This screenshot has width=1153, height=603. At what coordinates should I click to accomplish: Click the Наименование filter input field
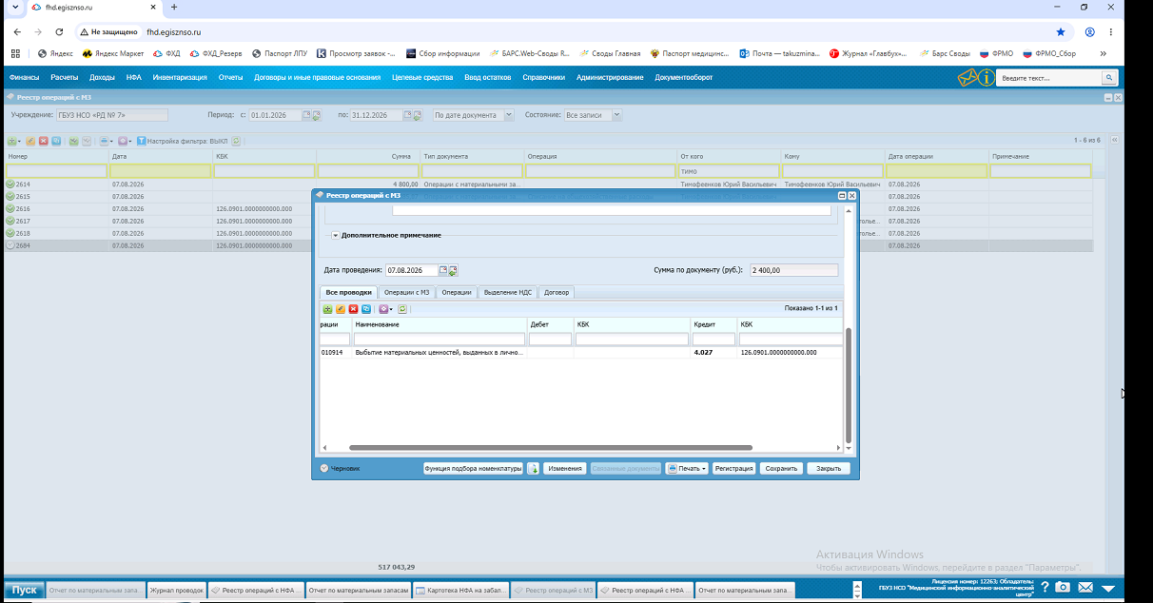click(x=440, y=339)
